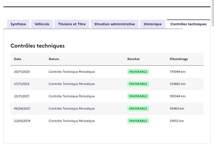Open the Synthèse tab
The image size is (214, 145).
pyautogui.click(x=18, y=24)
